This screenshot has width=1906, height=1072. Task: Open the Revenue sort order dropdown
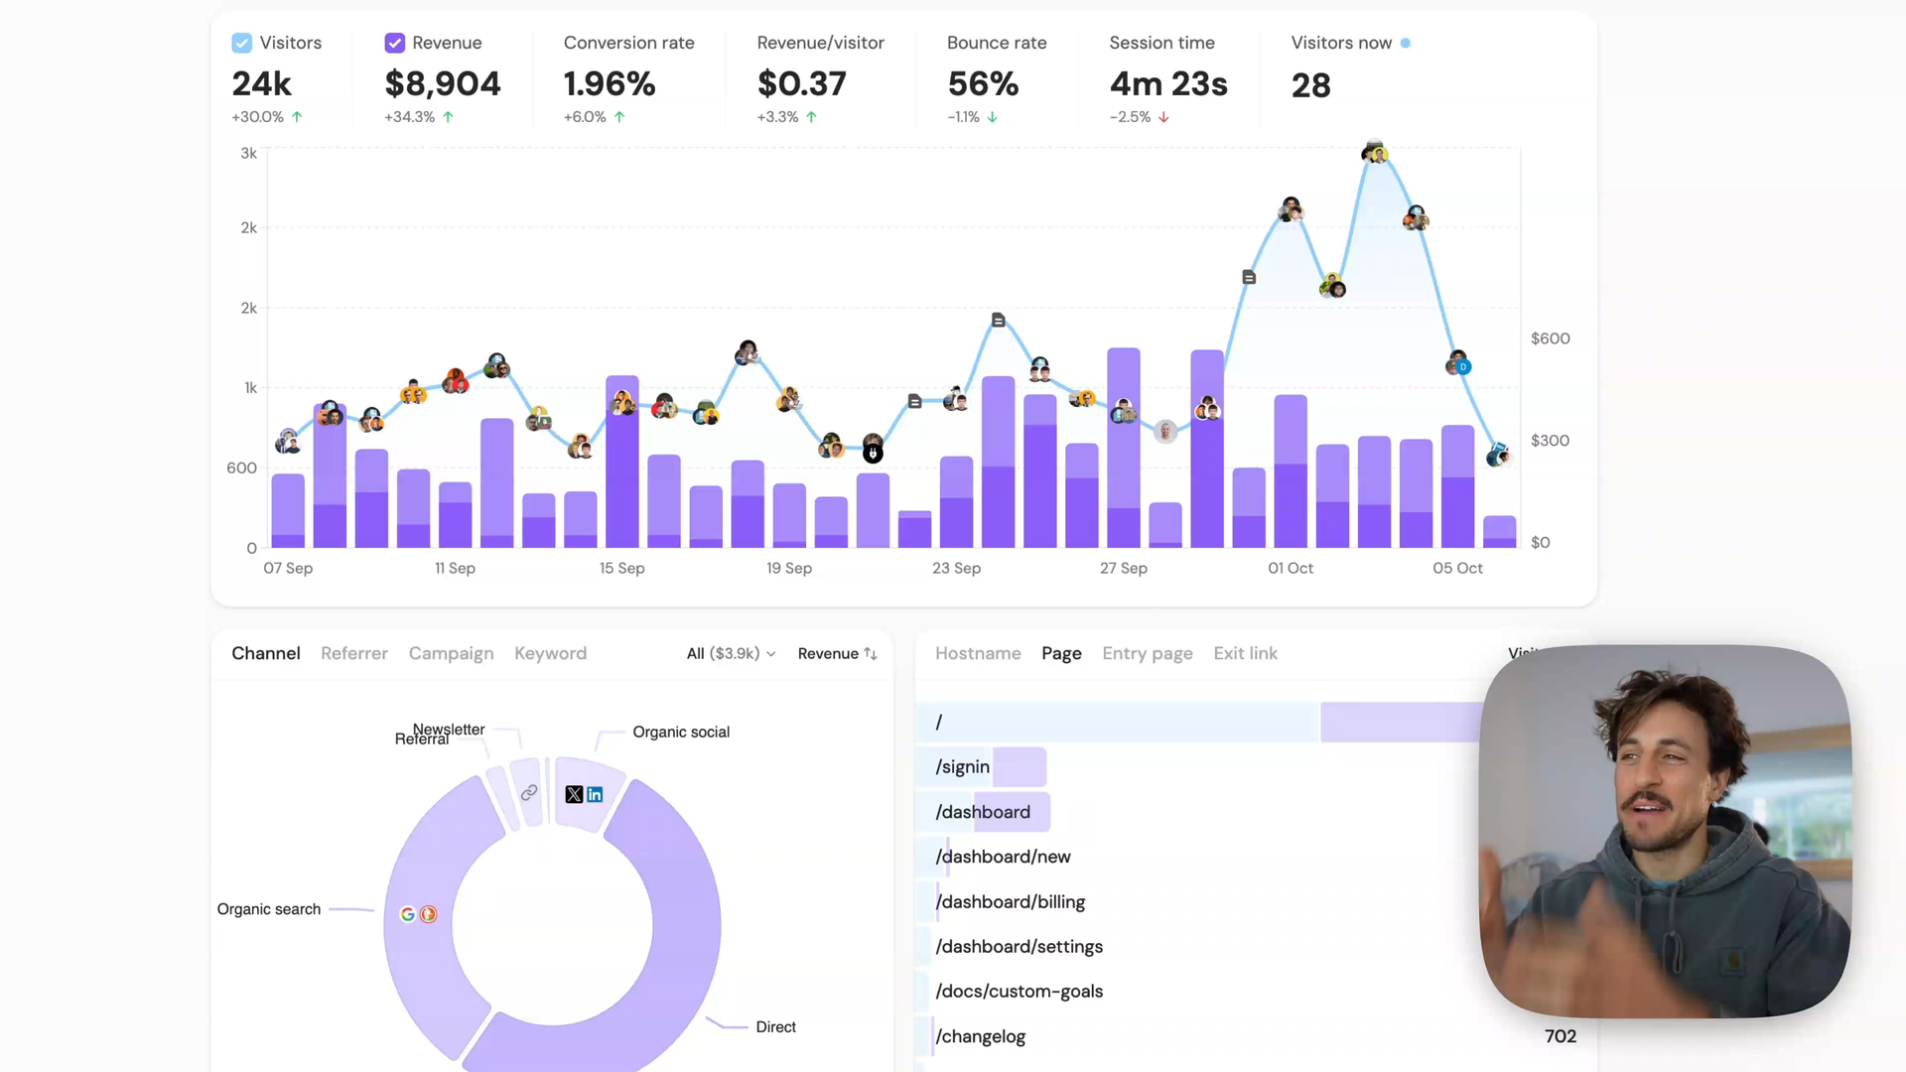click(x=837, y=653)
